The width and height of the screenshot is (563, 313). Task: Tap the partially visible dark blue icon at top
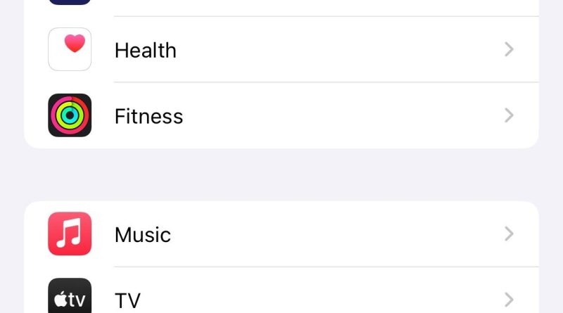70,2
